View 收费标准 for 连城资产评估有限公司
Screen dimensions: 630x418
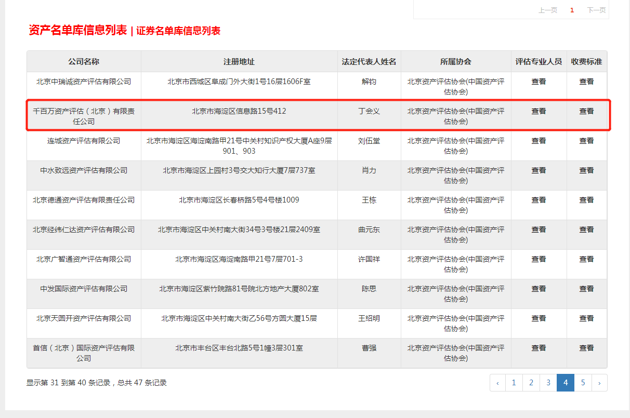pos(587,141)
